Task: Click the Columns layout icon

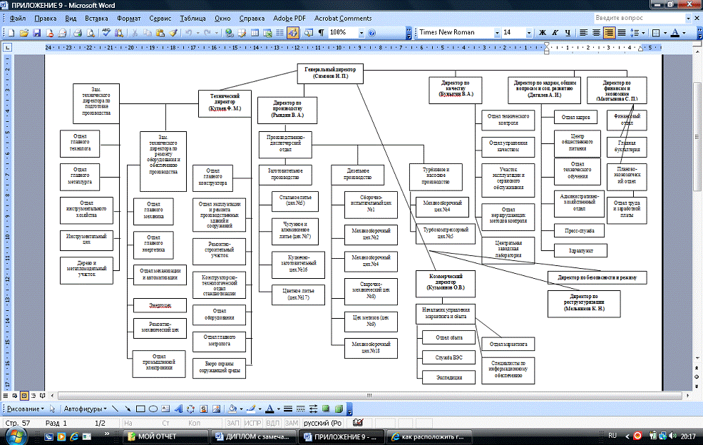Action: tap(279, 33)
